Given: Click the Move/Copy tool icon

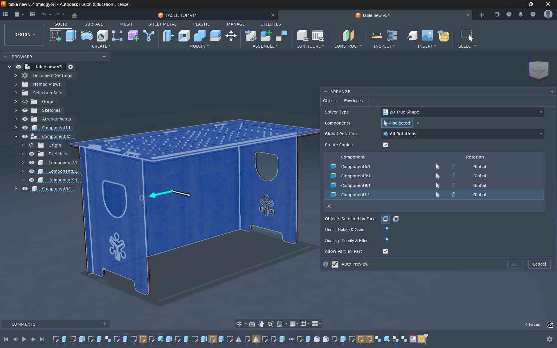Looking at the screenshot, I should click(x=231, y=36).
